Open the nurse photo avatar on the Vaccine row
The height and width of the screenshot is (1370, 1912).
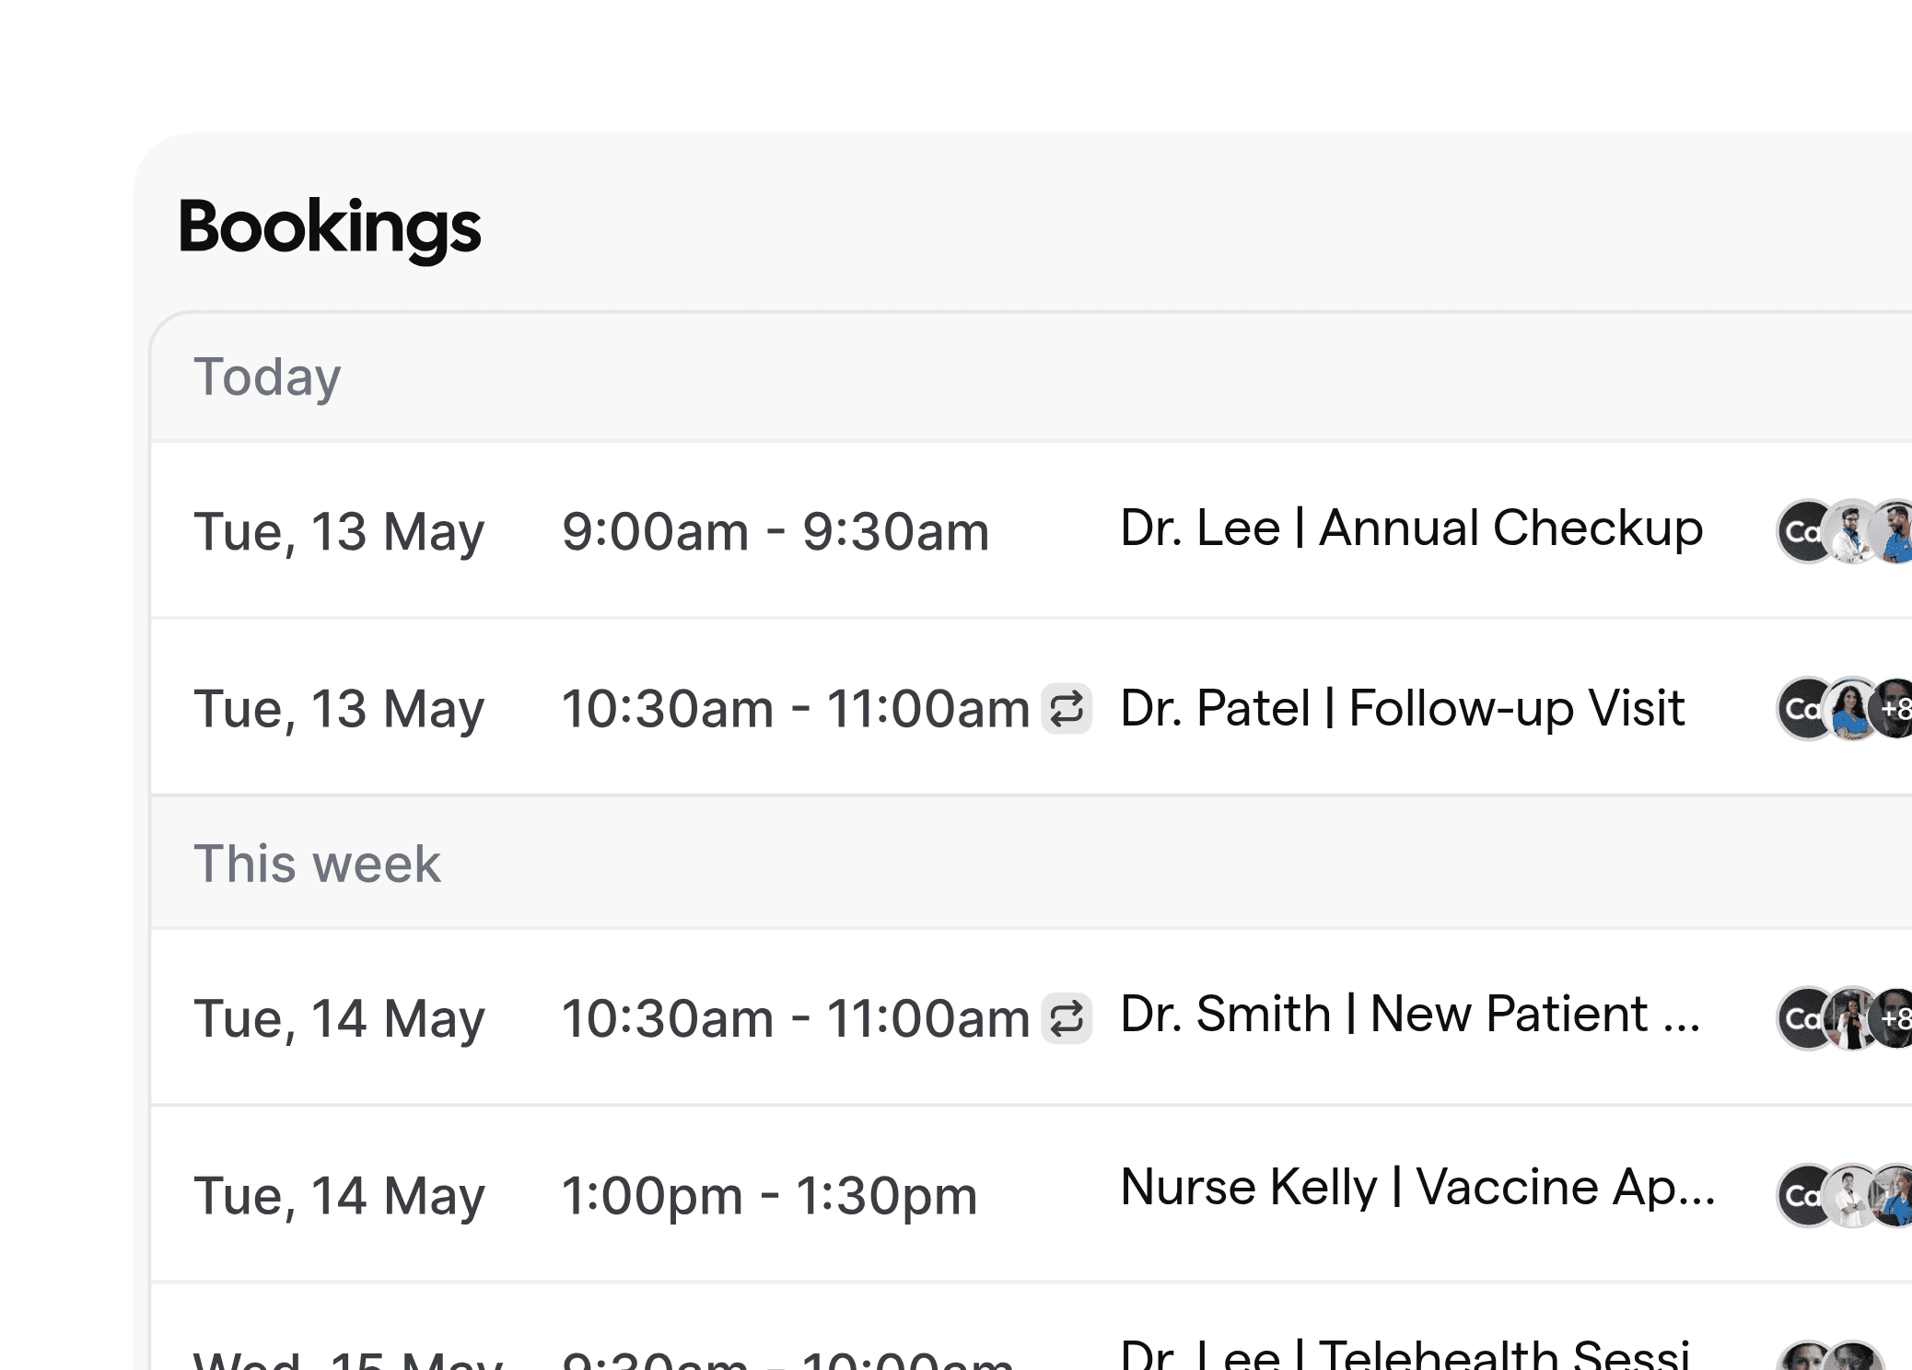point(1895,1191)
